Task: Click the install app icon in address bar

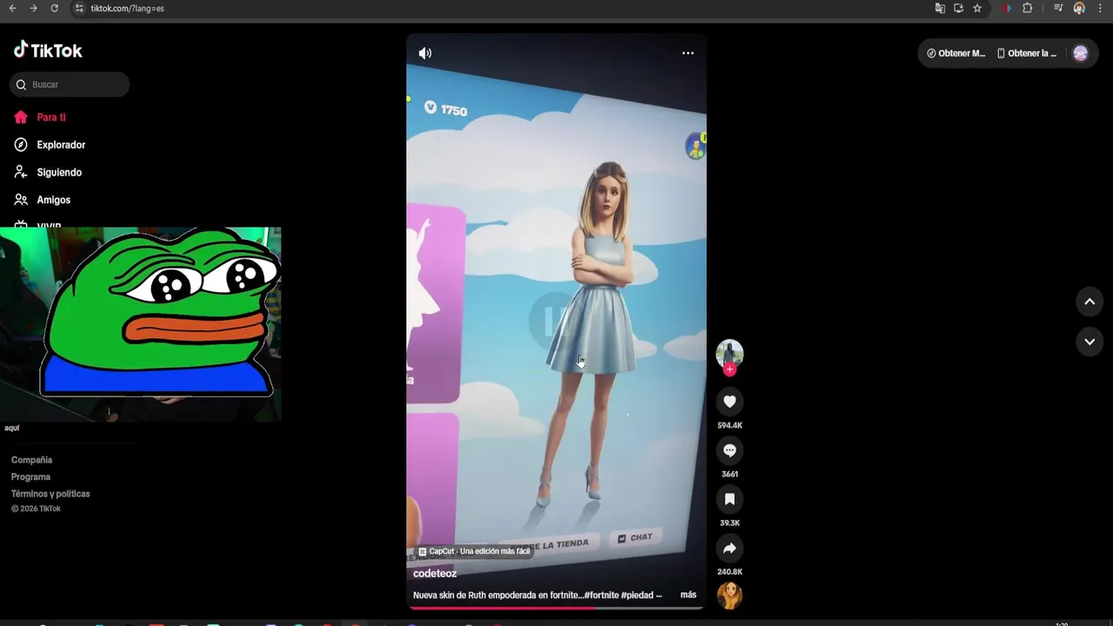Action: tap(958, 8)
